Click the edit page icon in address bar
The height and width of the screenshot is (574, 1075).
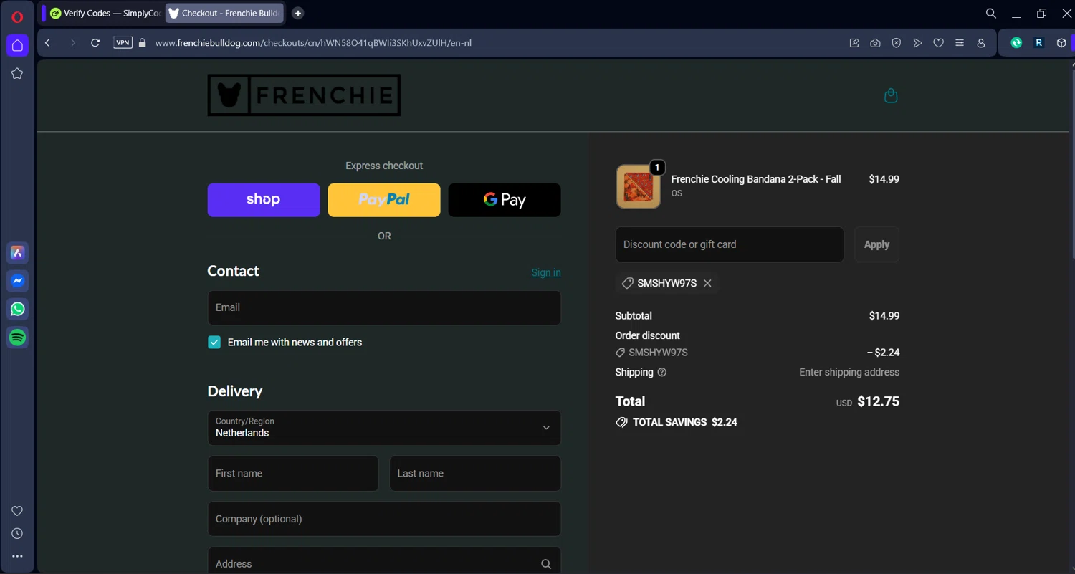click(x=854, y=43)
